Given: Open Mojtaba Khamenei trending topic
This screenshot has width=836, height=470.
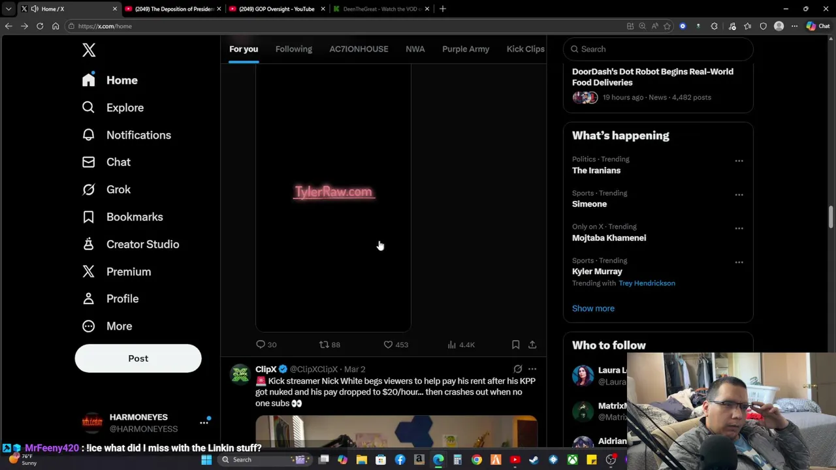Looking at the screenshot, I should click(609, 238).
